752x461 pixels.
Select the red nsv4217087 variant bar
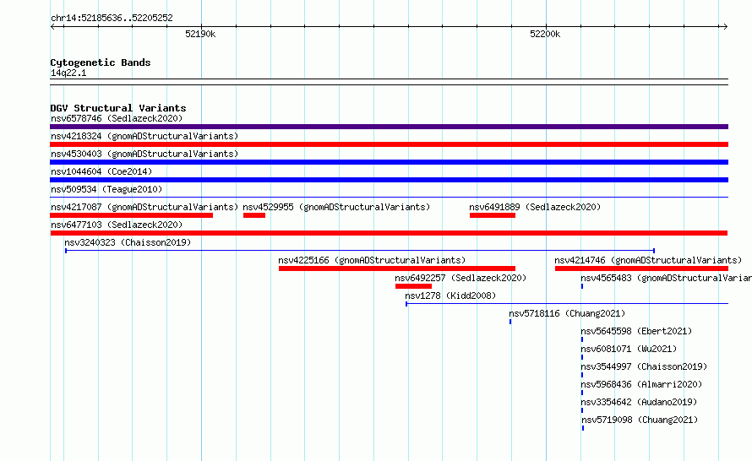(132, 215)
